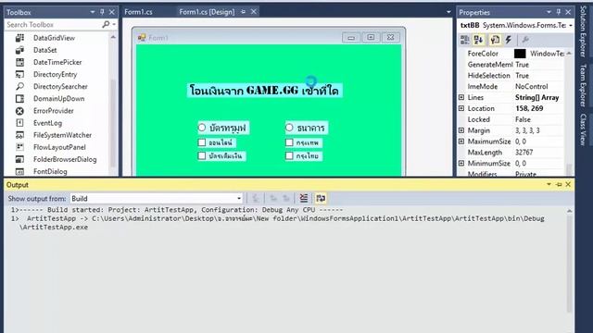Click the Toolbox scrollbar up arrow

113,37
